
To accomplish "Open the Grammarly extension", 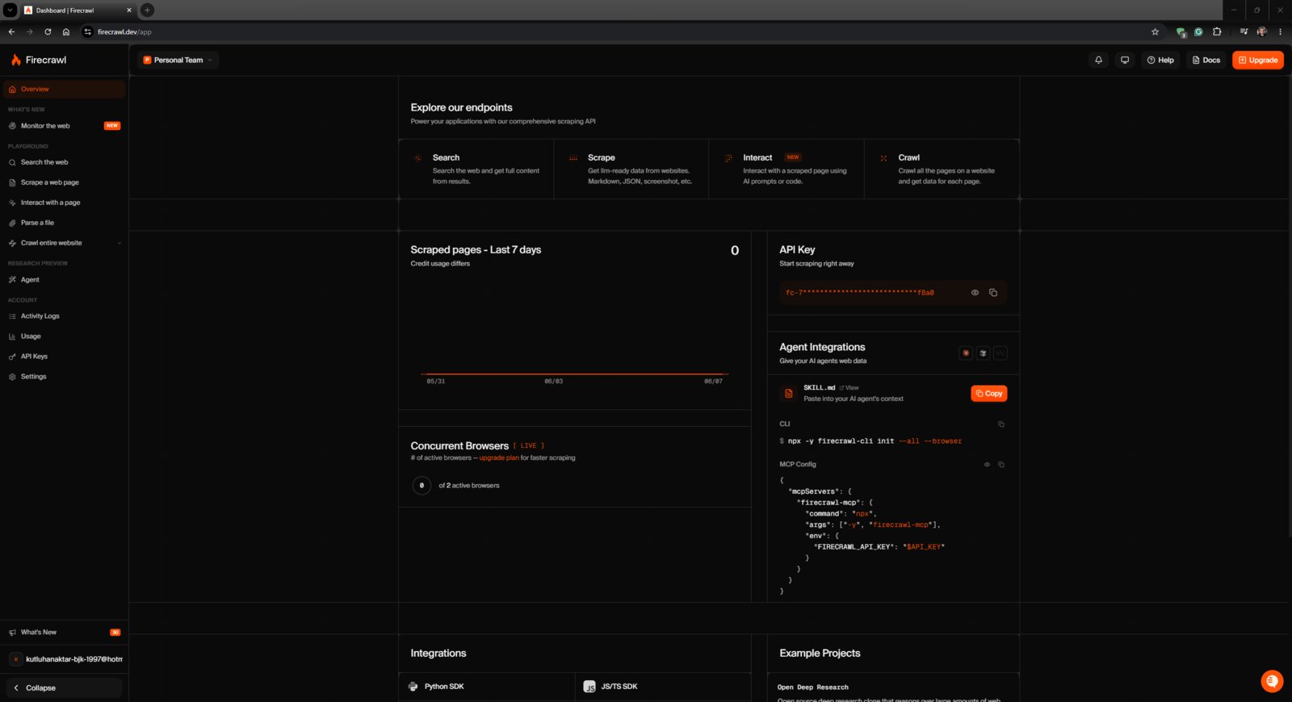I will (1198, 32).
